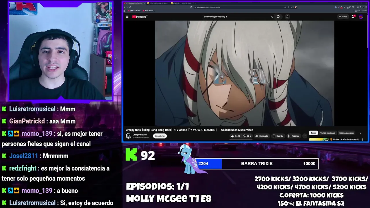This screenshot has height=208, width=370.
Task: Open the Crear video button
Action: pos(343,17)
